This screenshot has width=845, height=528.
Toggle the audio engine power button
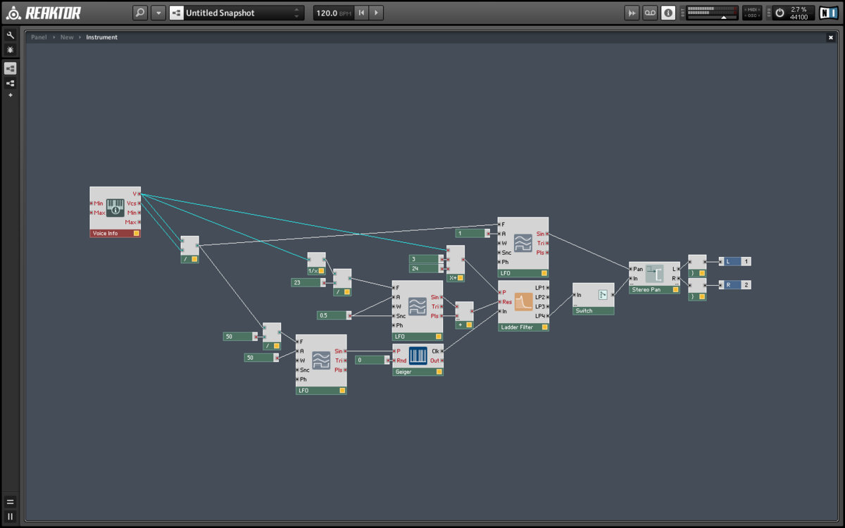click(780, 13)
